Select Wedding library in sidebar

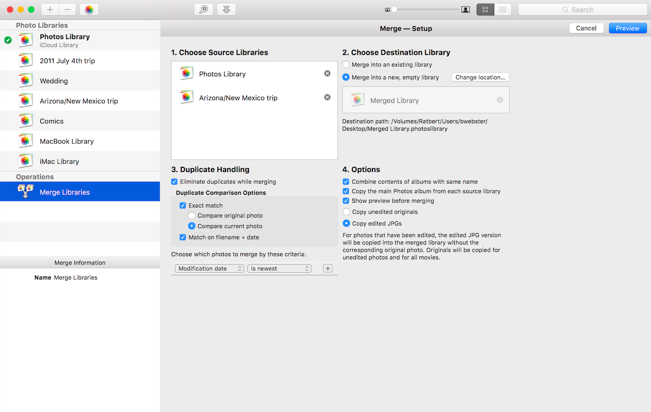tap(80, 81)
